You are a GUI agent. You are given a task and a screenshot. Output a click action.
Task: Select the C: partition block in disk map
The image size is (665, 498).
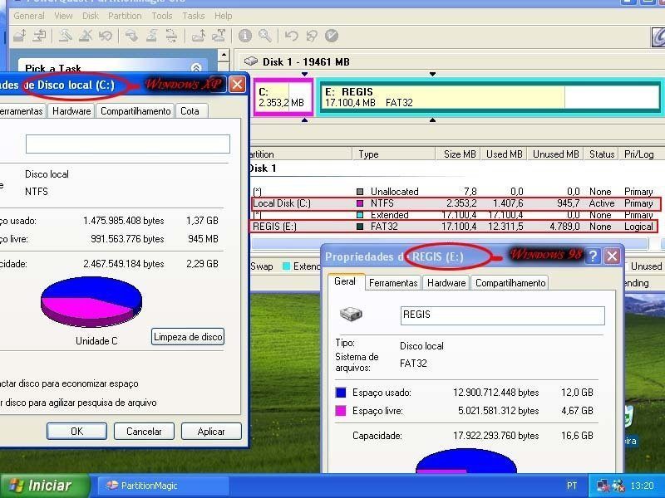(283, 97)
